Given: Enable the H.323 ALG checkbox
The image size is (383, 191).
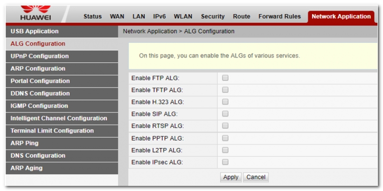Looking at the screenshot, I should [225, 102].
